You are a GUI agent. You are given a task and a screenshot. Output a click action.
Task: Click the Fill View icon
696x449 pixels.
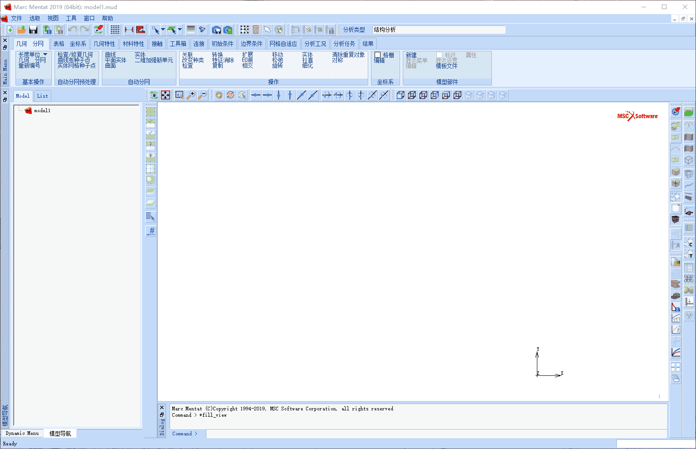tap(166, 95)
